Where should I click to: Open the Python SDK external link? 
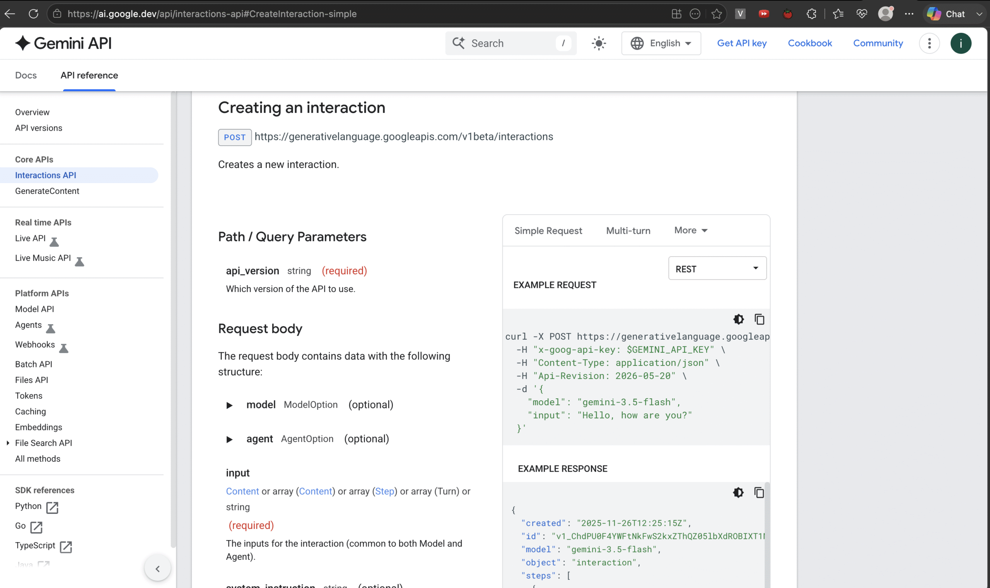pyautogui.click(x=36, y=507)
